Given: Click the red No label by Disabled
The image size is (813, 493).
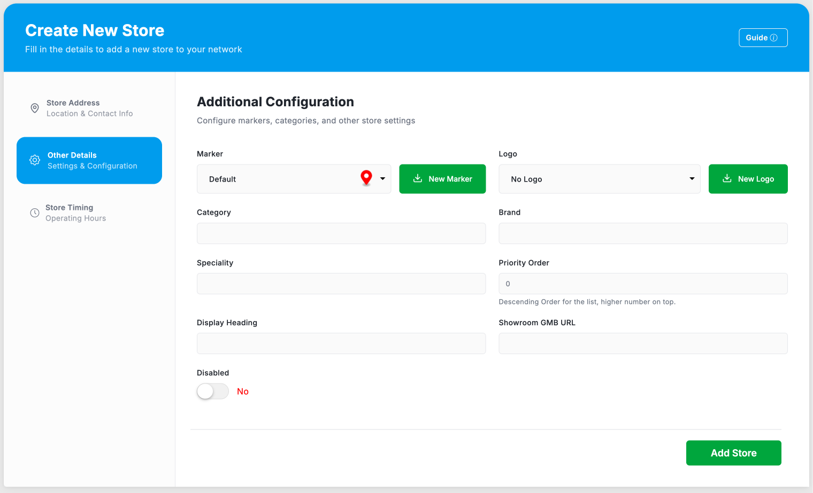Looking at the screenshot, I should pos(243,392).
